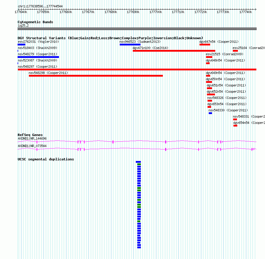Image resolution: width=265 pixels, height=259 pixels.
Task: Select the blue esv2762031 gain bar
Action: pos(21,45)
